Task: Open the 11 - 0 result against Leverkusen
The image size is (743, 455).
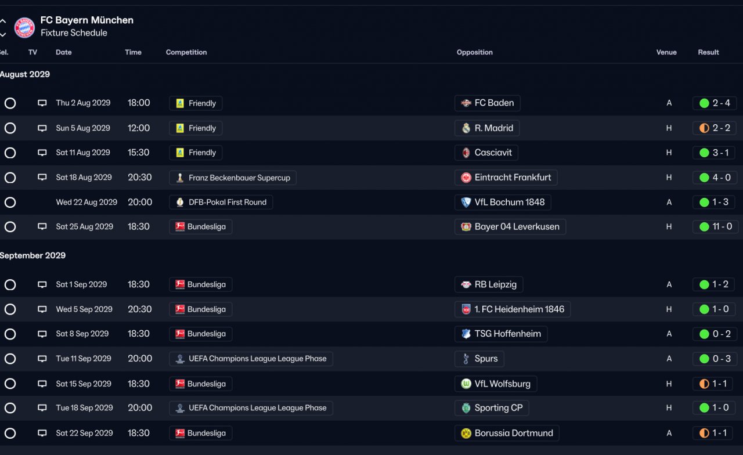Action: click(x=715, y=227)
